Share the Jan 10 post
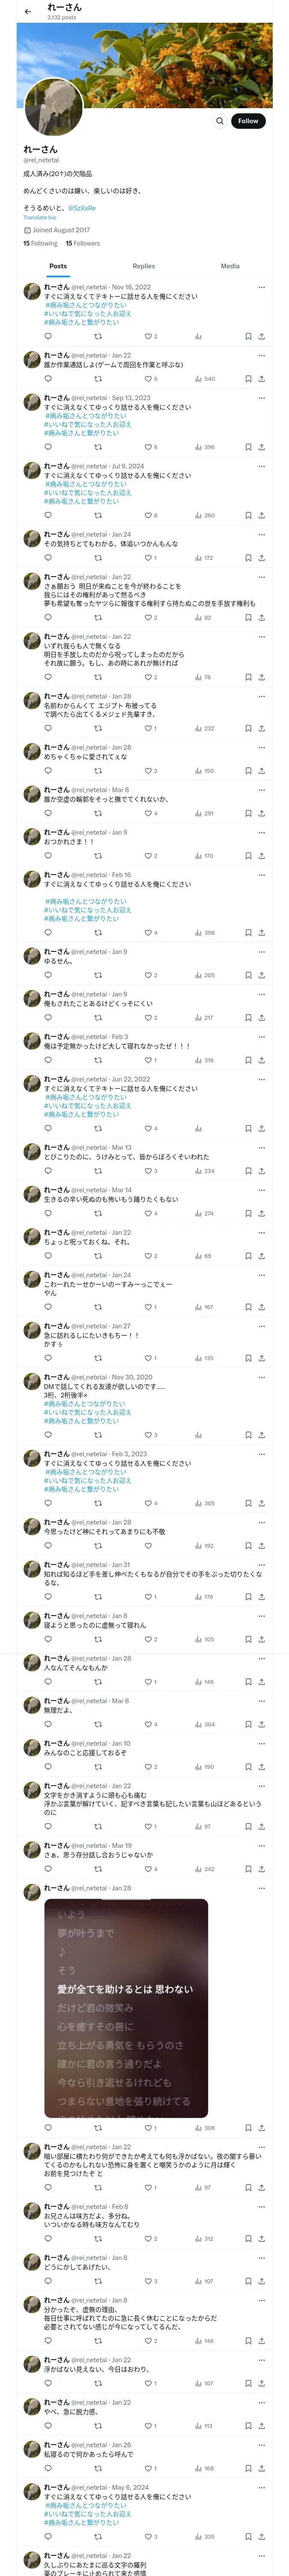The width and height of the screenshot is (289, 2576). [261, 1767]
